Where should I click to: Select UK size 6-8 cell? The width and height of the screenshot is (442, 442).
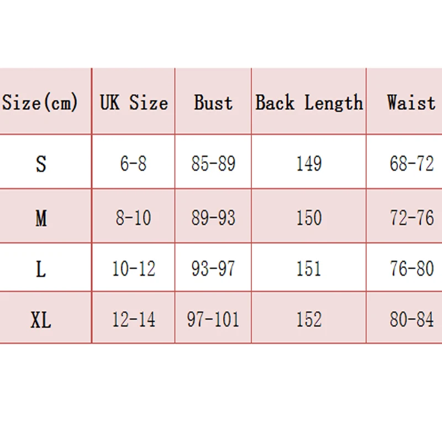click(134, 164)
